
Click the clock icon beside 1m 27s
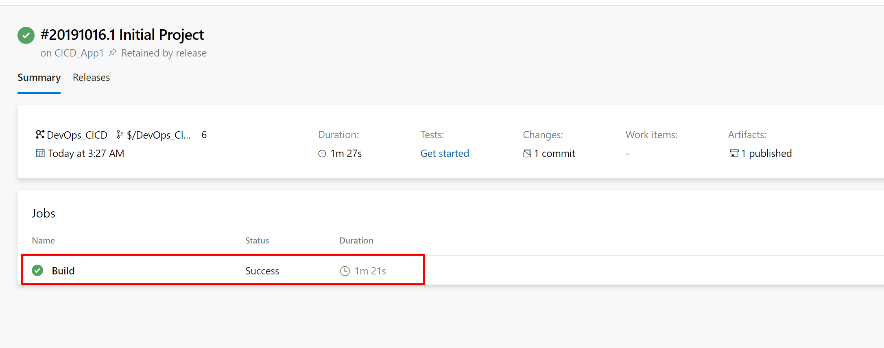(322, 154)
